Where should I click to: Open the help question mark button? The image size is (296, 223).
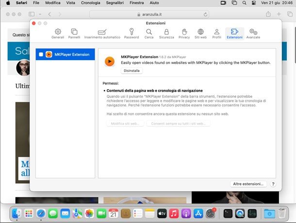pyautogui.click(x=273, y=184)
